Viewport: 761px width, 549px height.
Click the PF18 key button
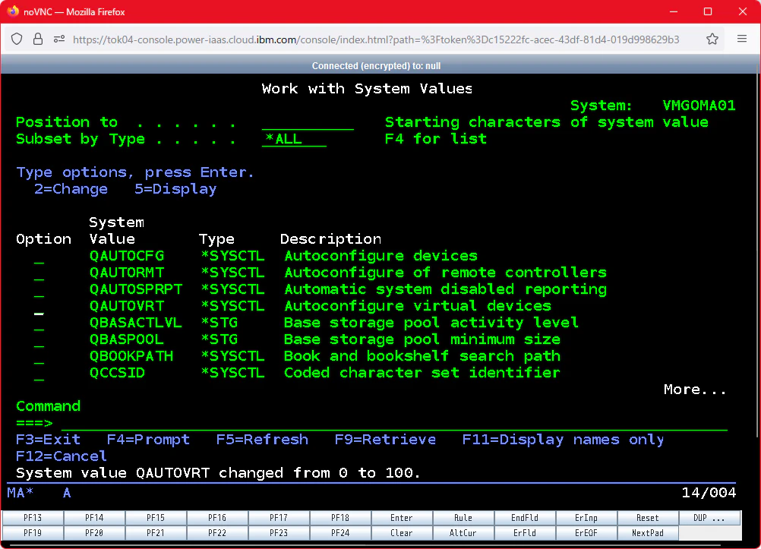[340, 518]
